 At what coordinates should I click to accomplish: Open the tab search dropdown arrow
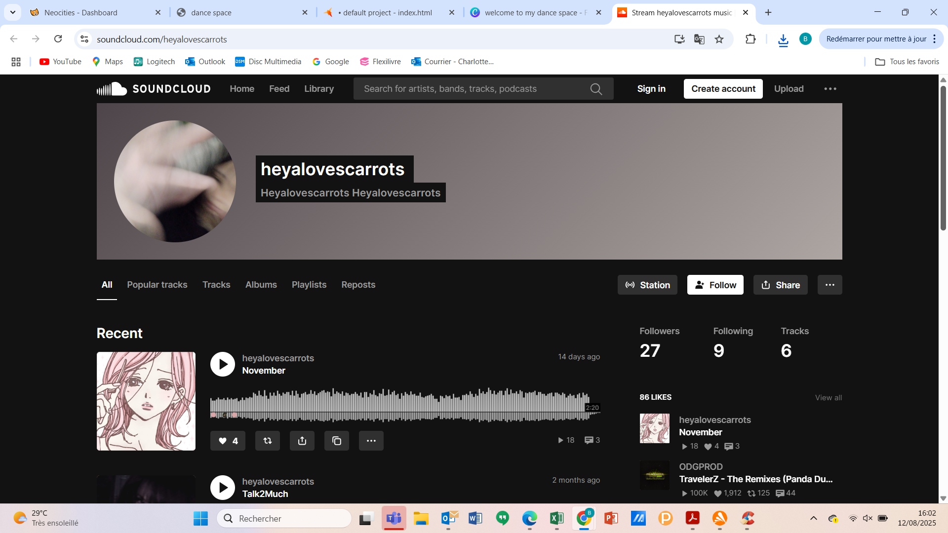pos(13,12)
